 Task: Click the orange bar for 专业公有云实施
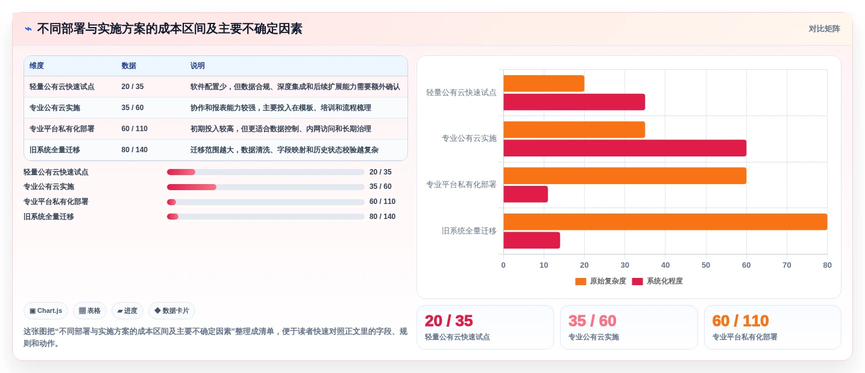574,130
